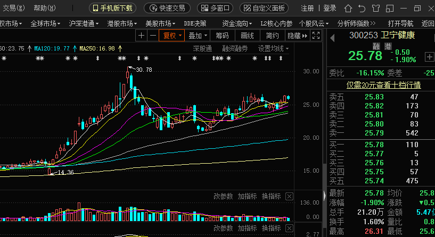Click 换指标 in the volume panel
The image size is (435, 237).
click(x=272, y=196)
